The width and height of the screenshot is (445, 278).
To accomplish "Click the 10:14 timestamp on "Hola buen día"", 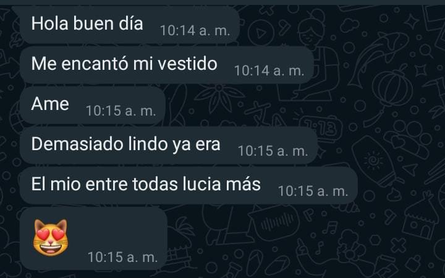I will click(195, 30).
